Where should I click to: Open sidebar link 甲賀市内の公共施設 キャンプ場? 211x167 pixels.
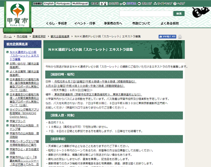[x=24, y=127]
